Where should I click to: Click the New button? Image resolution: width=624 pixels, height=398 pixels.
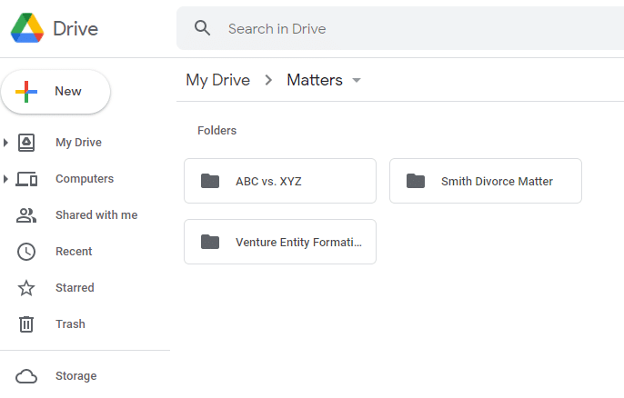tap(55, 92)
